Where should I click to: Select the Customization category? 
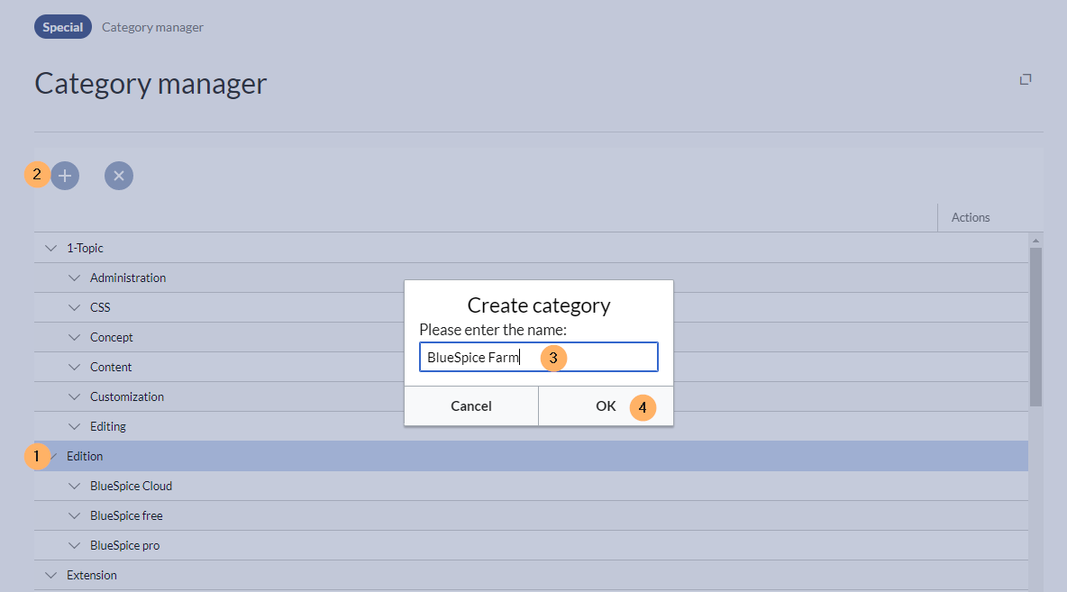[127, 396]
